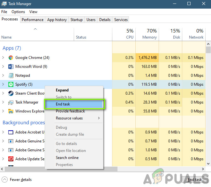Image resolution: width=211 pixels, height=187 pixels.
Task: Click the Steam Client icon
Action: [x=11, y=93]
